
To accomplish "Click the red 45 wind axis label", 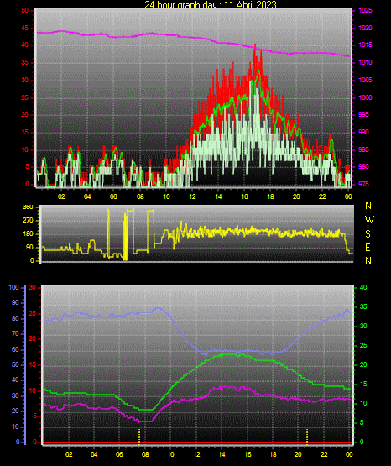I will coord(25,29).
